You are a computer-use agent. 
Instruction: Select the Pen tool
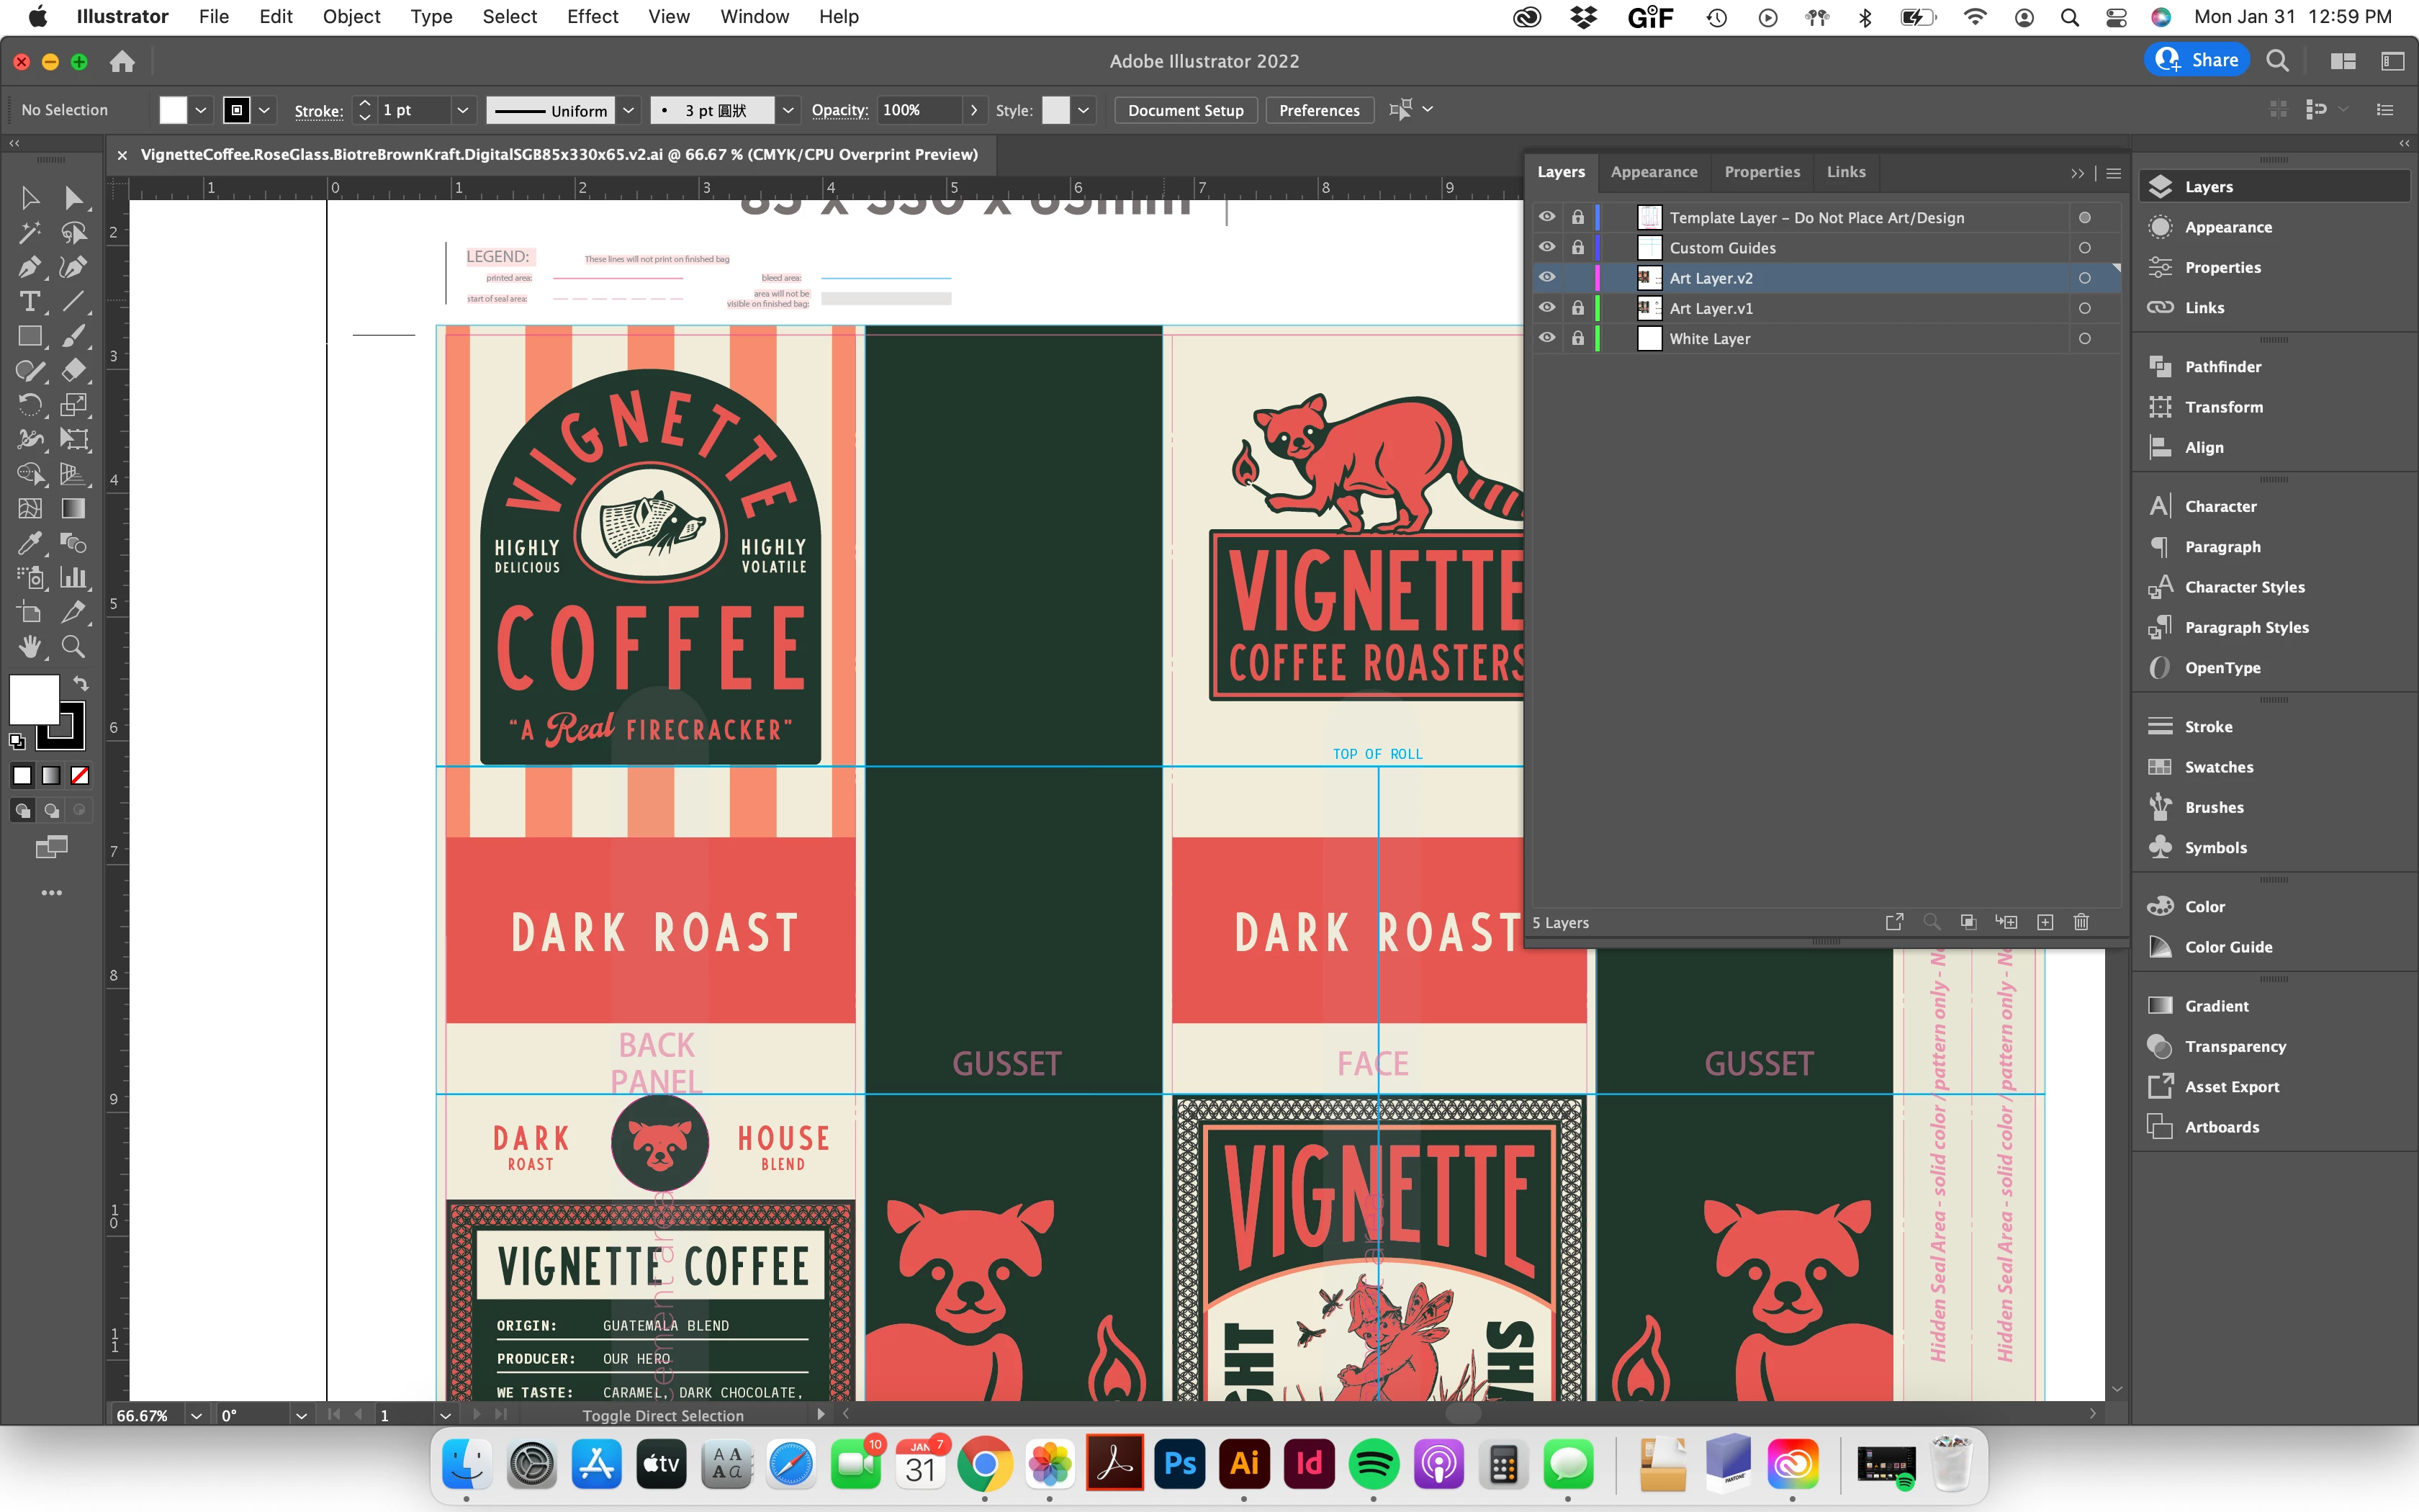click(x=29, y=267)
